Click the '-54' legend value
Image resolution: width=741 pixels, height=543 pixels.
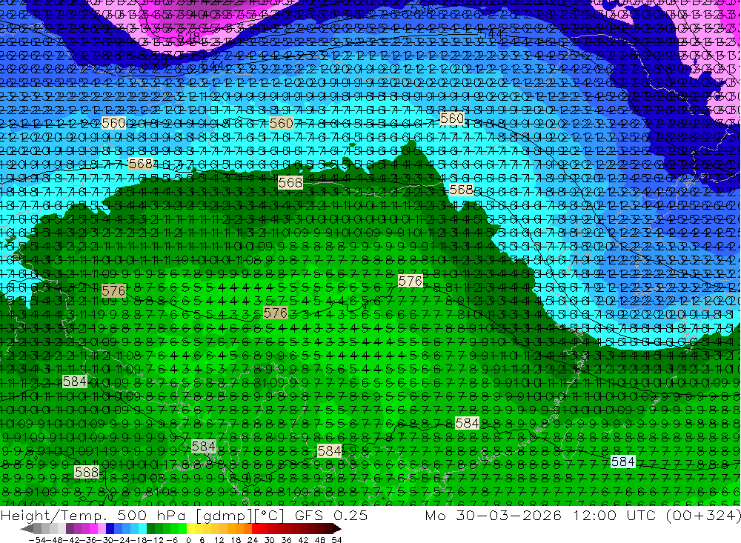click(x=37, y=540)
